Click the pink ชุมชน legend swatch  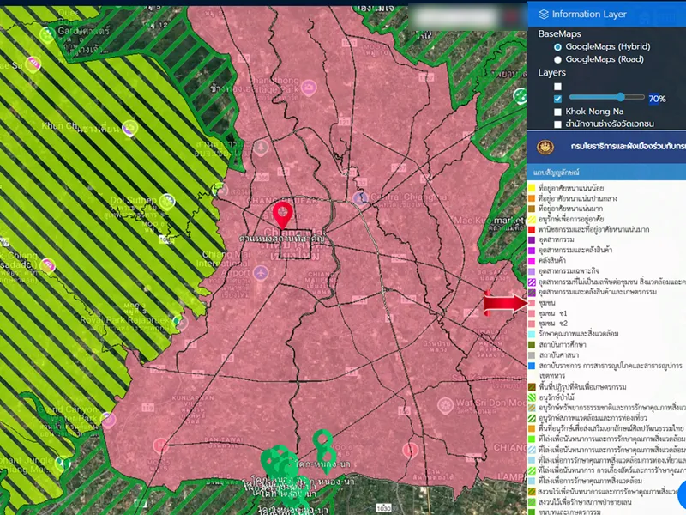tap(532, 303)
